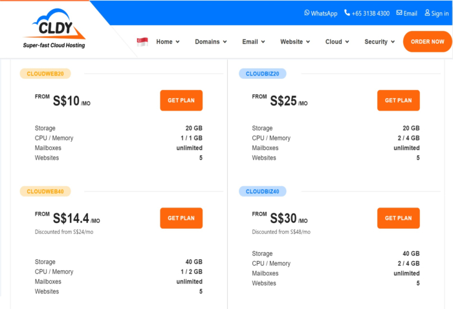Get the S$14.4 CLOUDWEB40 plan
453x309 pixels.
pyautogui.click(x=181, y=218)
